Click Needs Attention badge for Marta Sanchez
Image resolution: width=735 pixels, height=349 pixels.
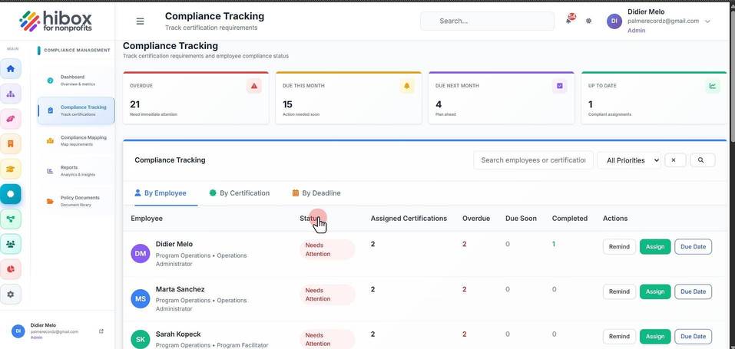(327, 295)
